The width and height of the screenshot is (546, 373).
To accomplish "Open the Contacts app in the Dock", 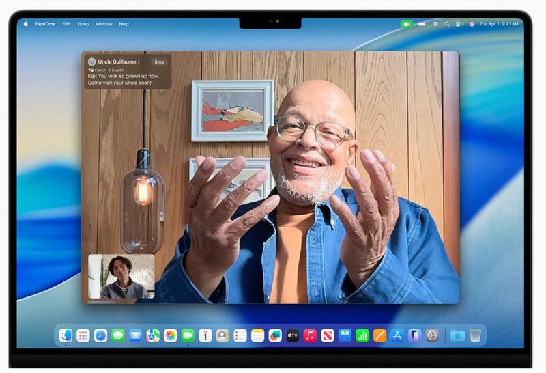I will pyautogui.click(x=223, y=335).
